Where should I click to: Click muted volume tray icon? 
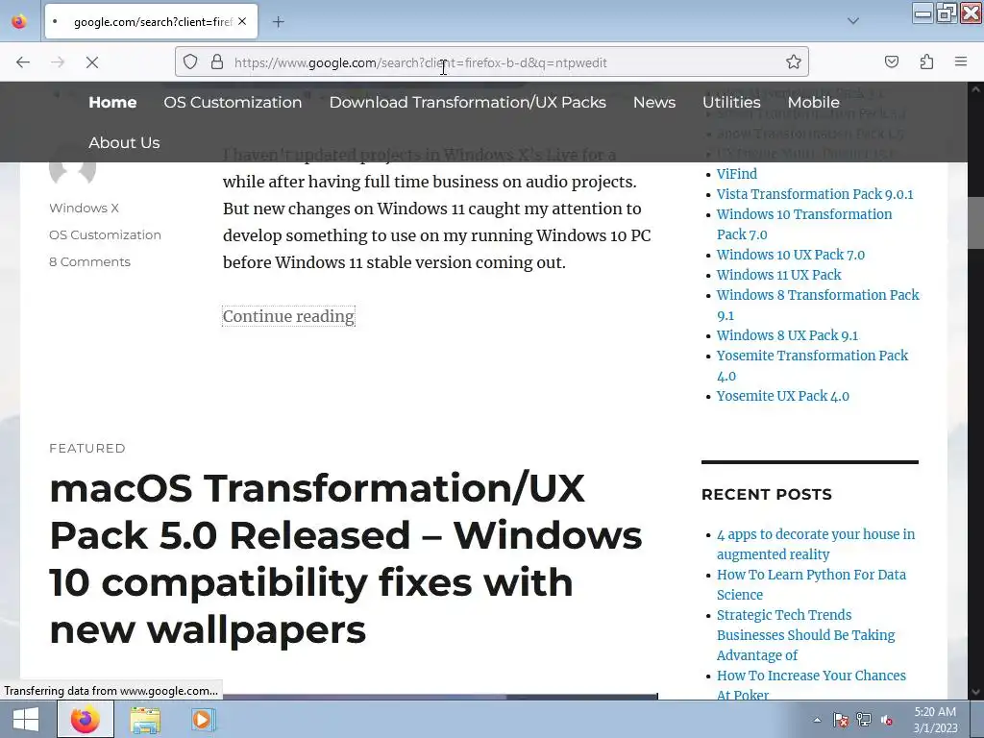[x=887, y=720]
